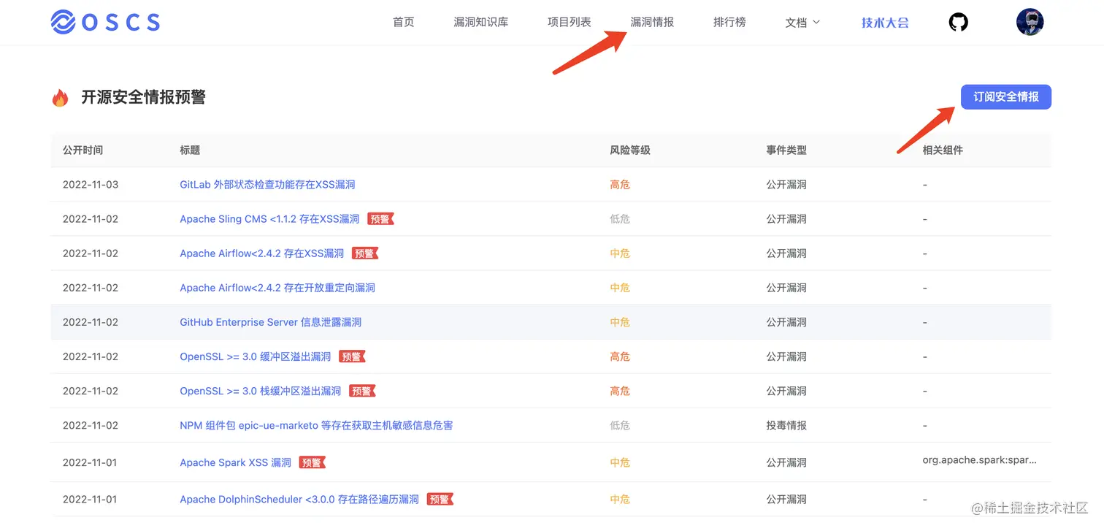Screen dimensions: 1104x531
Task: Click 公开漏洞 in the GitLab row
Action: coord(786,185)
